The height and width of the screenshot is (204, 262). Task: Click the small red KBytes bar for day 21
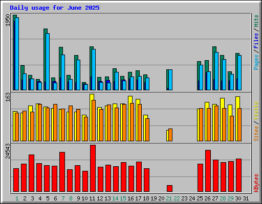[169, 188]
